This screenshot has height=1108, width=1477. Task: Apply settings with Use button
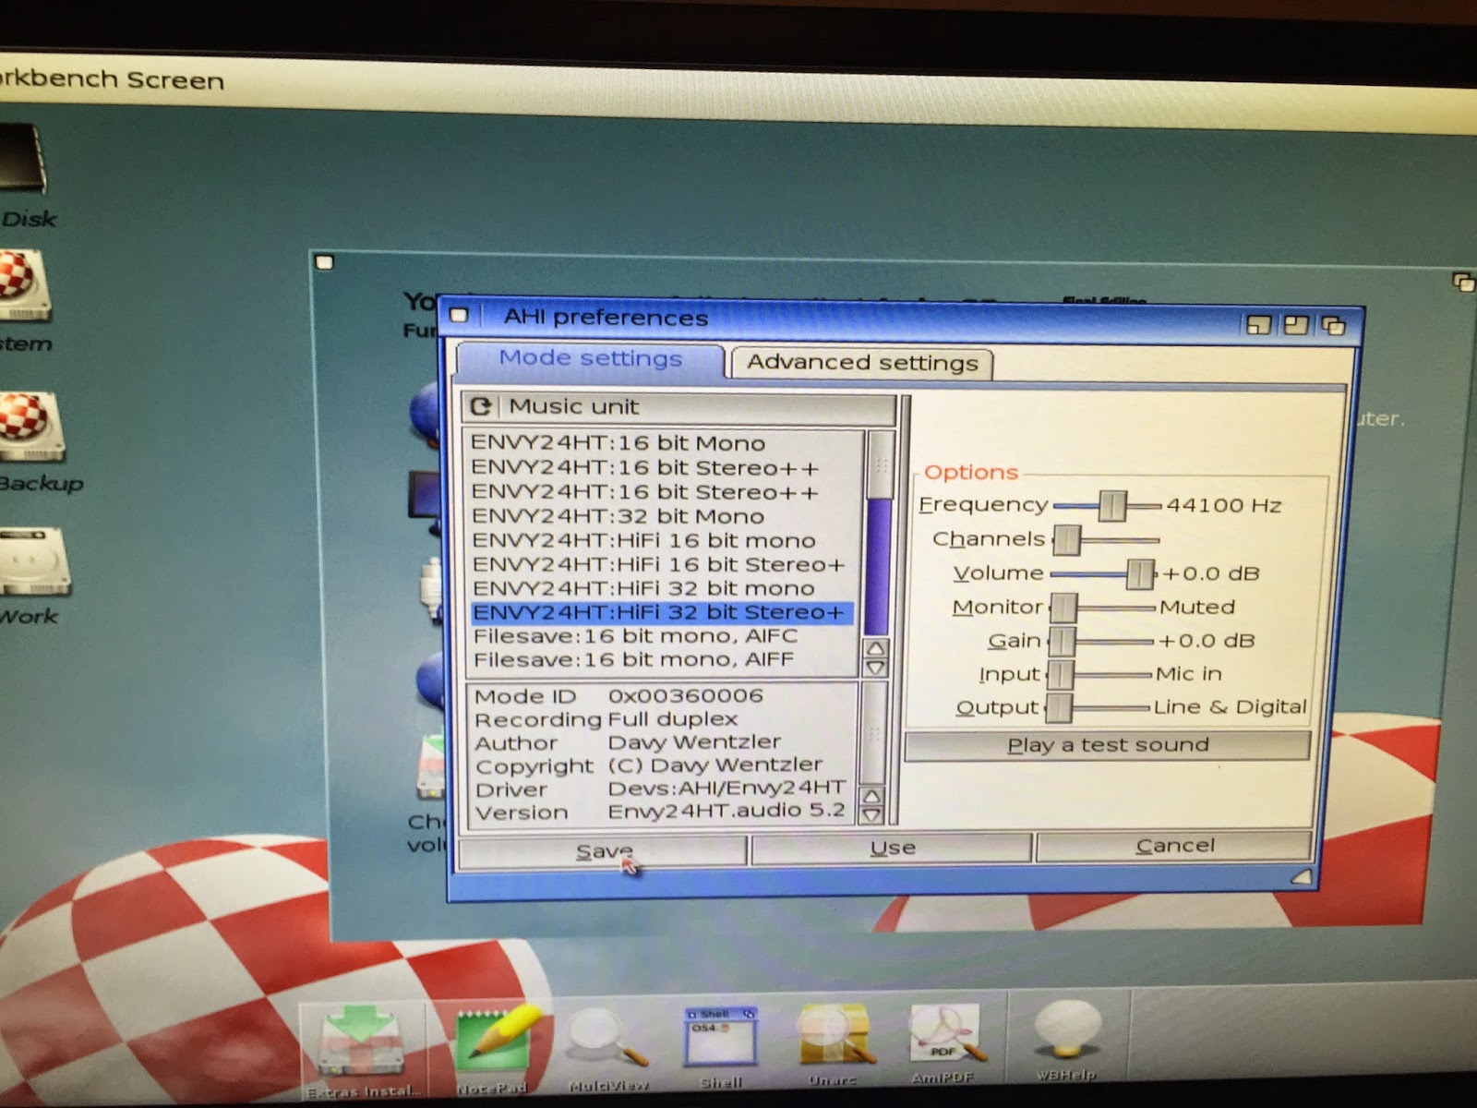(x=892, y=848)
